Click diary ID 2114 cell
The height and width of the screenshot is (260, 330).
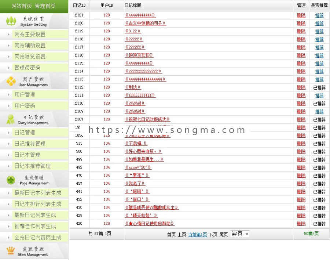[x=79, y=71]
